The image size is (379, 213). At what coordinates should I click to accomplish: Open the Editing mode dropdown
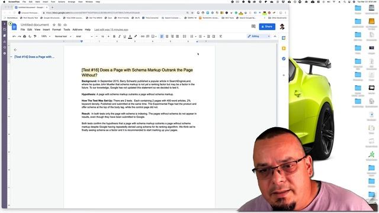point(258,36)
